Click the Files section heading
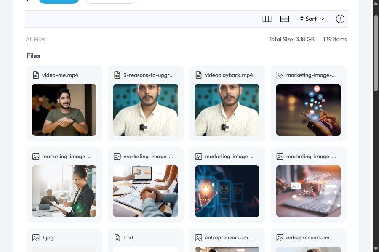 pos(33,56)
